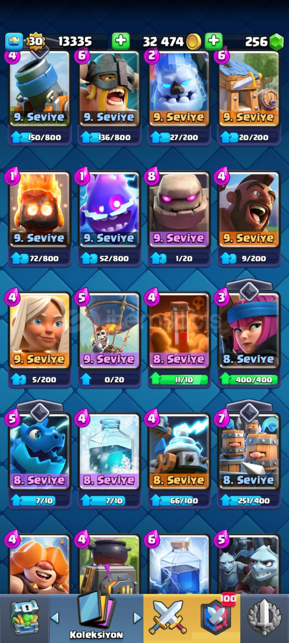
Task: Open the laurel sword events tab
Action: [265, 617]
